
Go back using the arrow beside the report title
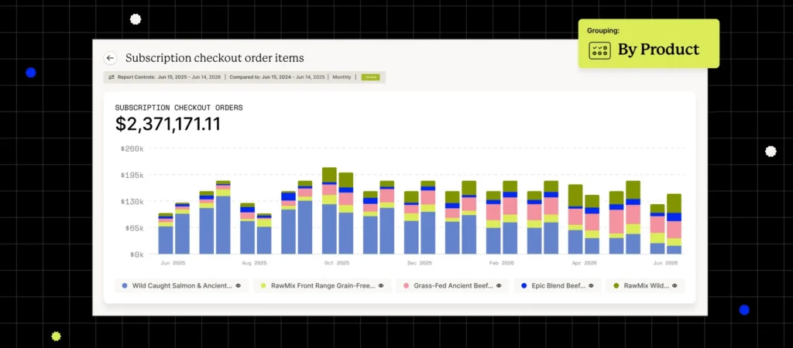tap(110, 58)
